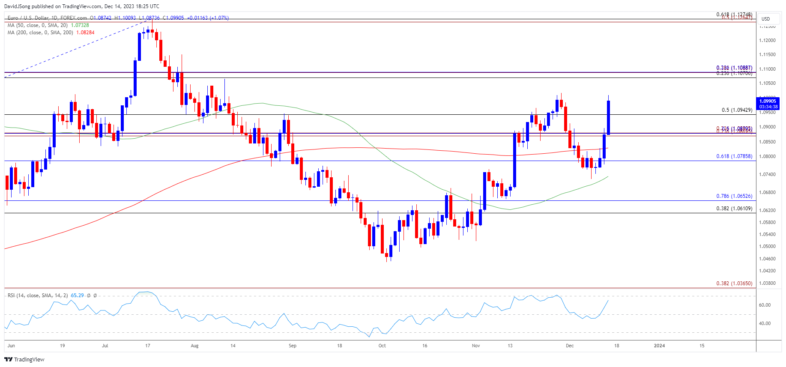
Task: Click the Dec label on the date axis
Action: pos(569,346)
